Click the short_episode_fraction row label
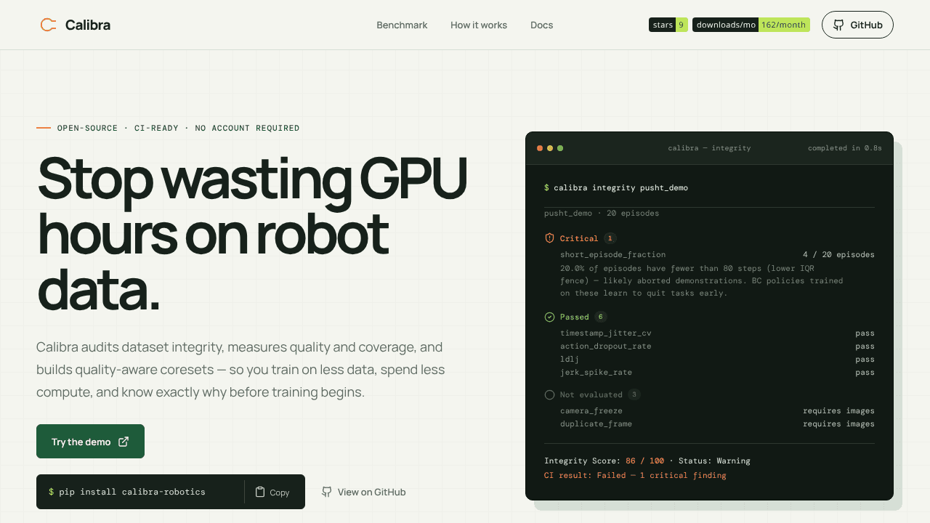Screen dimensions: 930x523 612,255
